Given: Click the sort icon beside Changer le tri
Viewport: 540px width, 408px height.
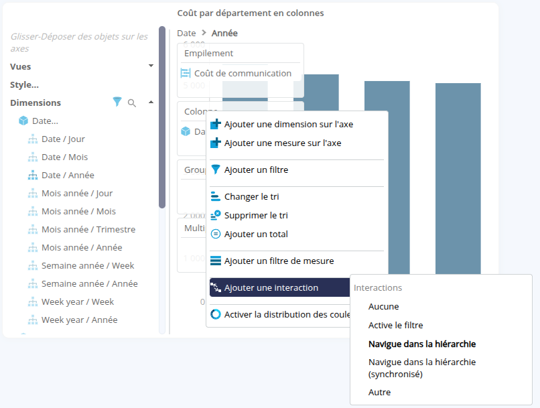Looking at the screenshot, I should point(216,196).
